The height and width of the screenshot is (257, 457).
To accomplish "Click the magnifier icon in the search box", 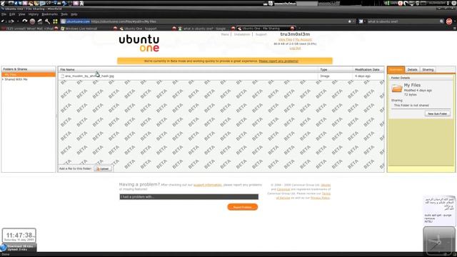I will point(441,21).
